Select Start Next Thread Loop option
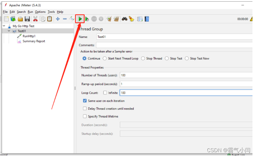Image resolution: width=255 pixels, height=156 pixels. (105, 58)
